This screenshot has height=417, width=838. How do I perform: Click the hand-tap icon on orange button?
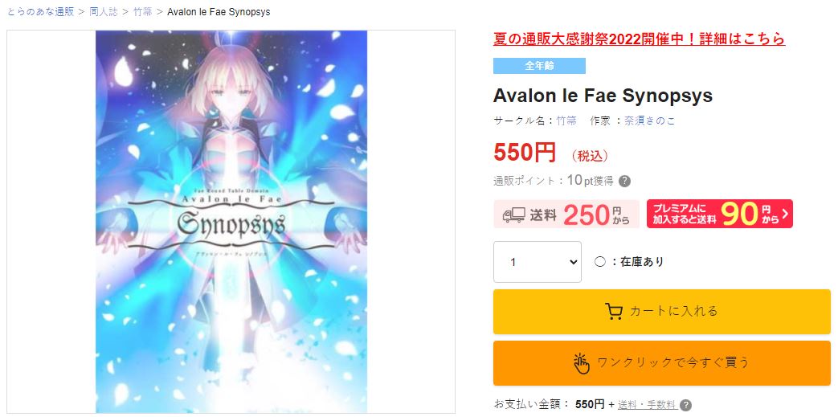point(581,363)
